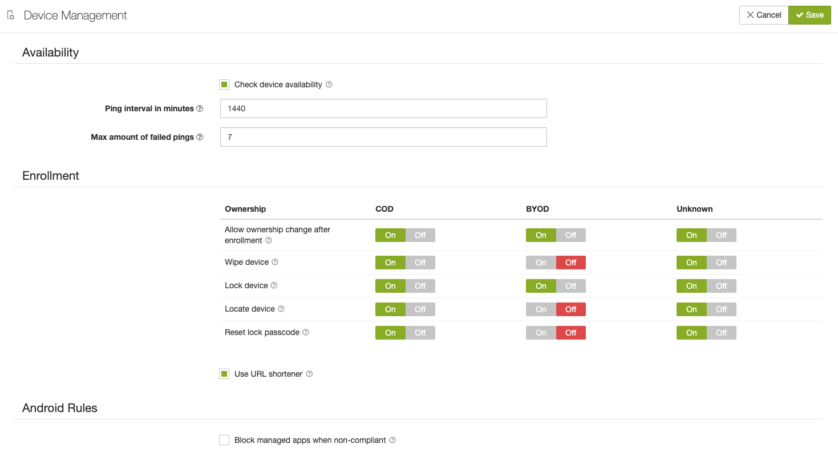The image size is (838, 460).
Task: Click COD On button for Wipe device
Action: 390,263
